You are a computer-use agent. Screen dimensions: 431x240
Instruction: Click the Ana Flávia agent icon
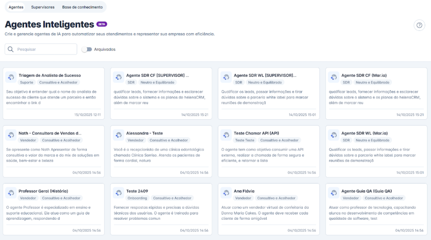tap(226, 193)
